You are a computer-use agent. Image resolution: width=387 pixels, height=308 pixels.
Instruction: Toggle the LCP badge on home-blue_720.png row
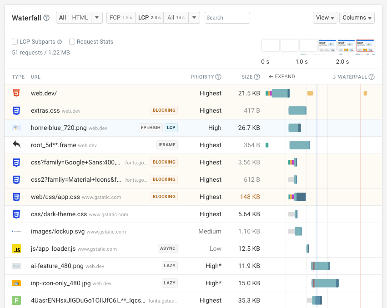point(171,128)
